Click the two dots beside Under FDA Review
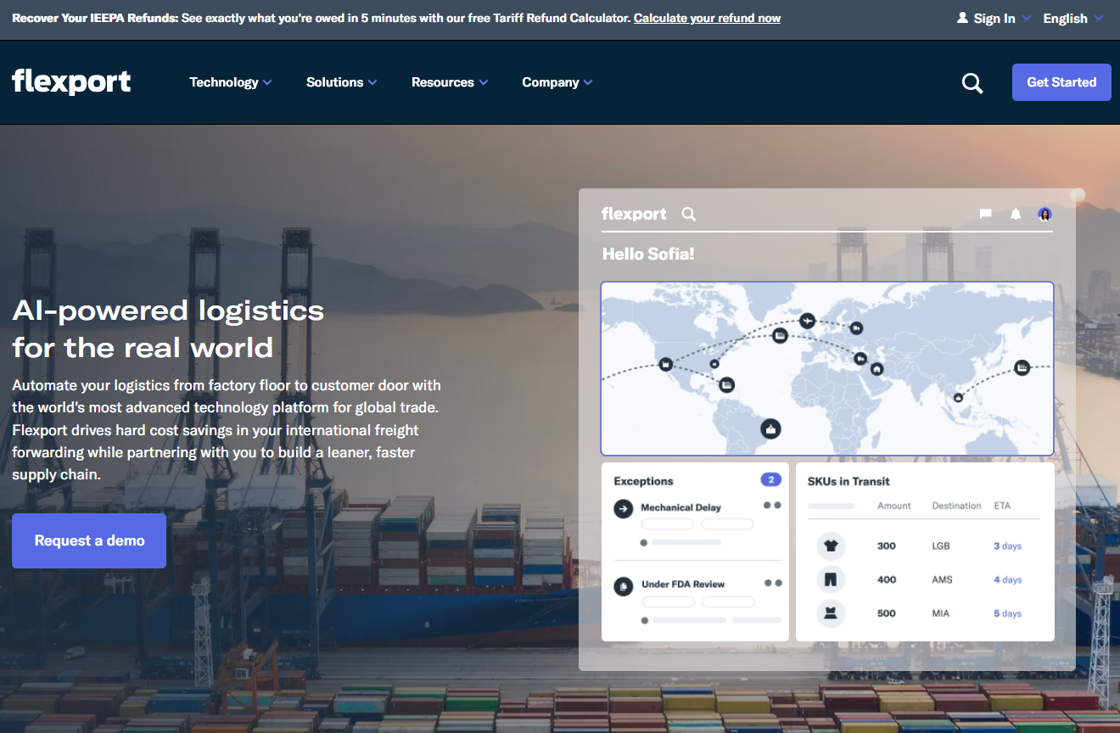The height and width of the screenshot is (733, 1120). (x=773, y=583)
